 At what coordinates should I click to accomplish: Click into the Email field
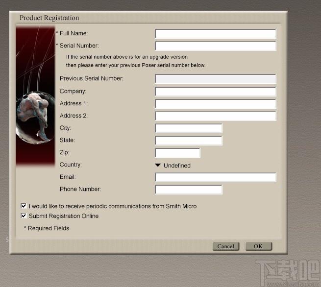pos(215,177)
